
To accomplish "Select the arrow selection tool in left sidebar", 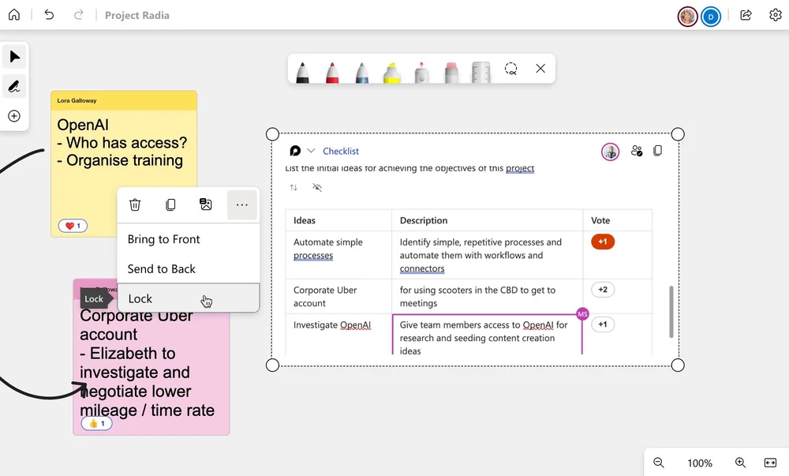I will [13, 56].
